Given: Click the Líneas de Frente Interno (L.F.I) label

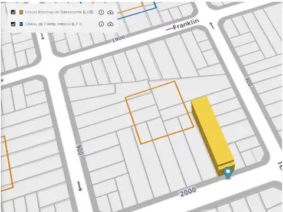Looking at the screenshot, I should pos(53,24).
